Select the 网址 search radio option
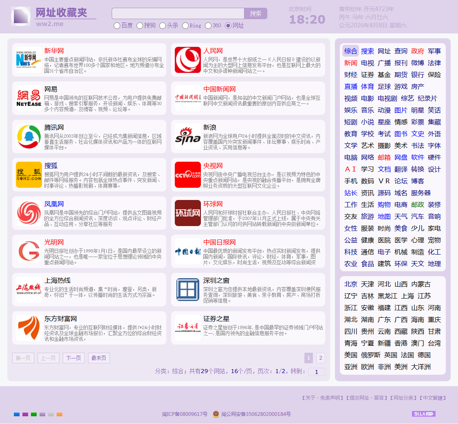 (x=228, y=26)
